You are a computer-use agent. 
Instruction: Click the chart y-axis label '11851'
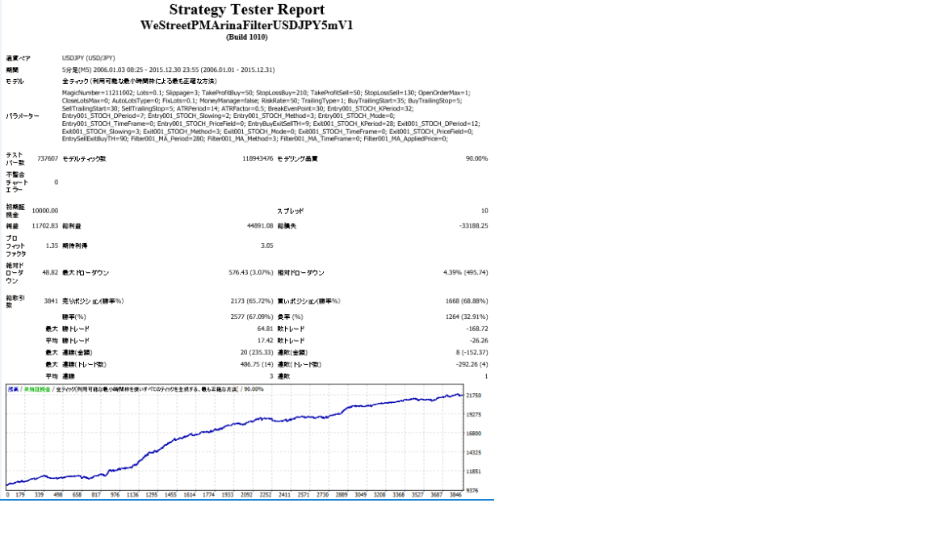[x=473, y=472]
